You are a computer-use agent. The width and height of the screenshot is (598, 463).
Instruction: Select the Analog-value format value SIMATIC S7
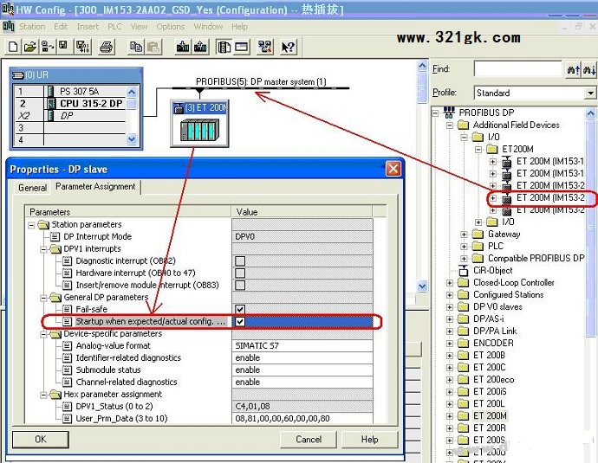[x=302, y=345]
